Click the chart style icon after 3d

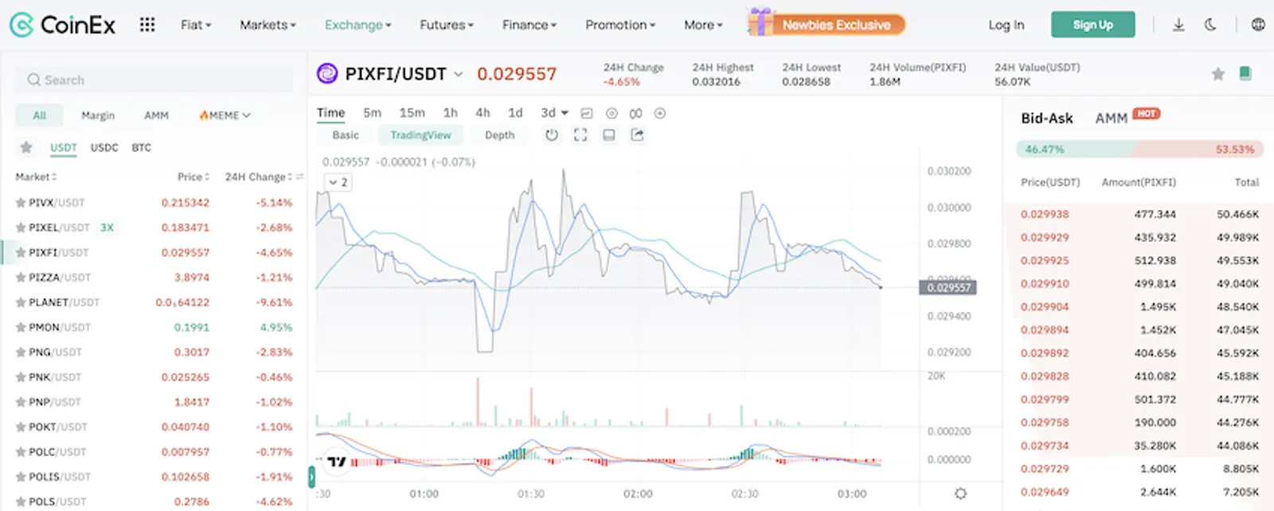click(x=587, y=113)
